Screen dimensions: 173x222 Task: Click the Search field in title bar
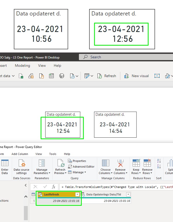coord(126,57)
